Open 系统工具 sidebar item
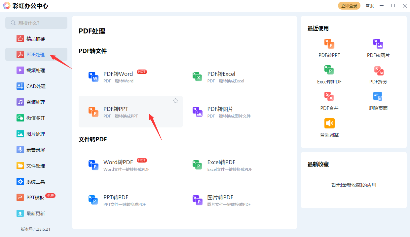Screen dimensions: 410x237 tap(36, 181)
